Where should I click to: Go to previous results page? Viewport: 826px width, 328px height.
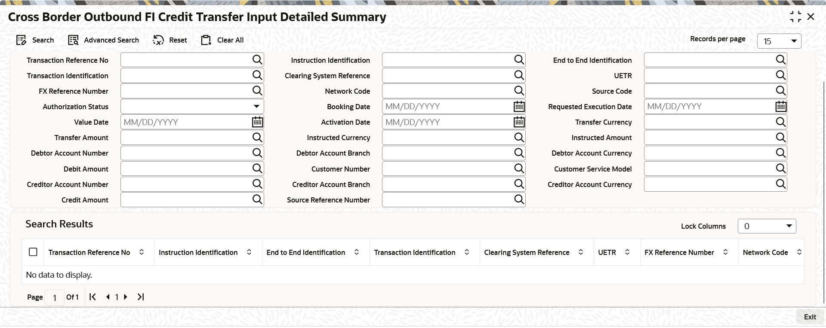[x=108, y=297]
